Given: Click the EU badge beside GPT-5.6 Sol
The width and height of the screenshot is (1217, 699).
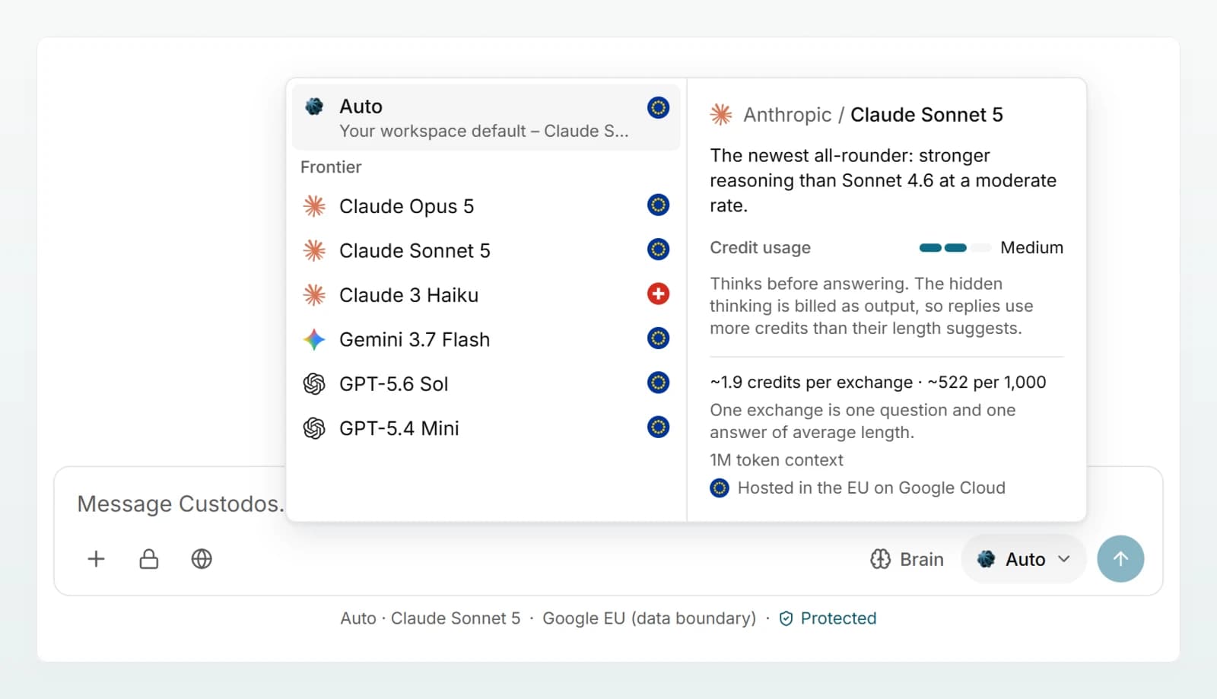Looking at the screenshot, I should coord(658,382).
